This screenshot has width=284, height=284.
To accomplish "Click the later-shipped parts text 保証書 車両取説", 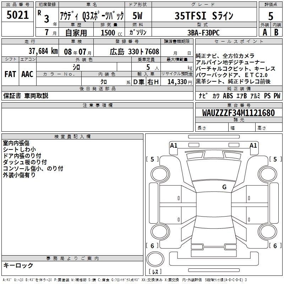I will [x=26, y=96].
